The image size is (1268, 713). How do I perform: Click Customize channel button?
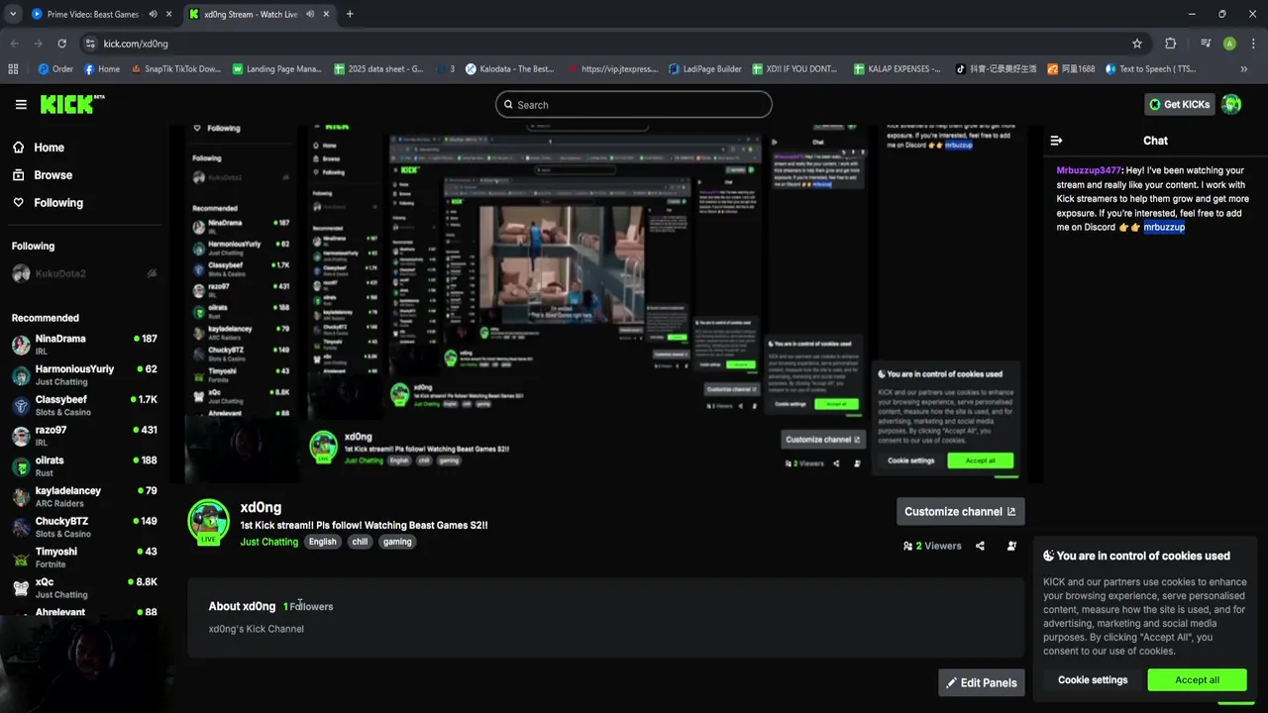[x=960, y=511]
